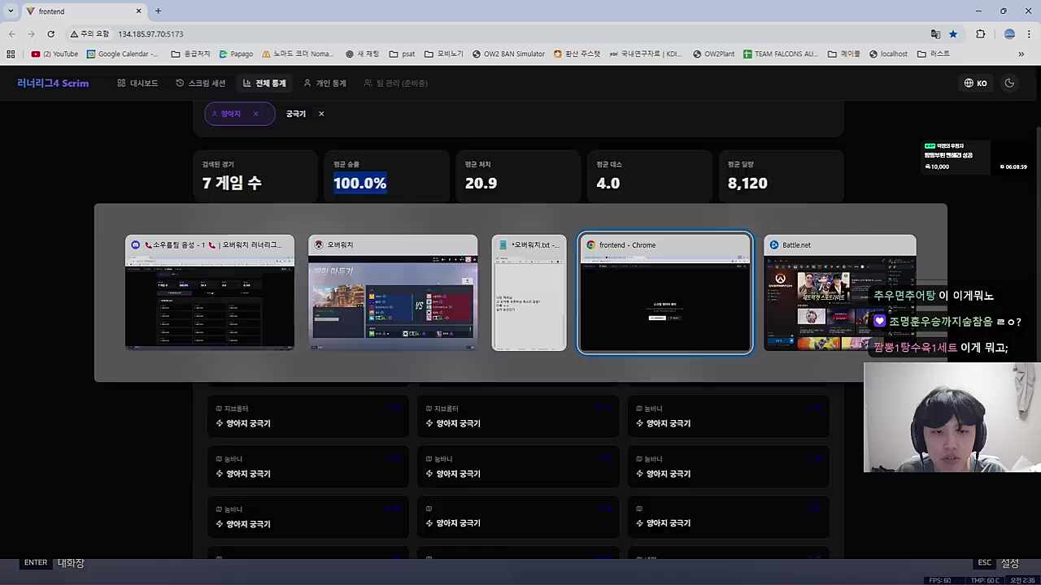Open the Papago bookmark
The image size is (1041, 585).
[x=236, y=54]
